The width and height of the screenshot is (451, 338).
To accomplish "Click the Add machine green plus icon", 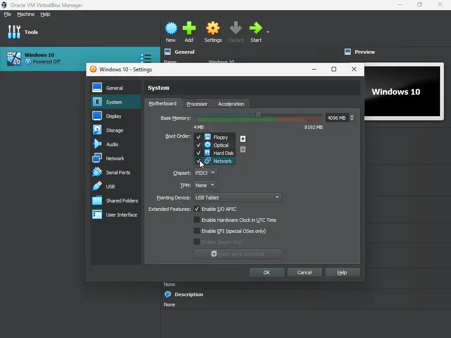I will tap(189, 28).
